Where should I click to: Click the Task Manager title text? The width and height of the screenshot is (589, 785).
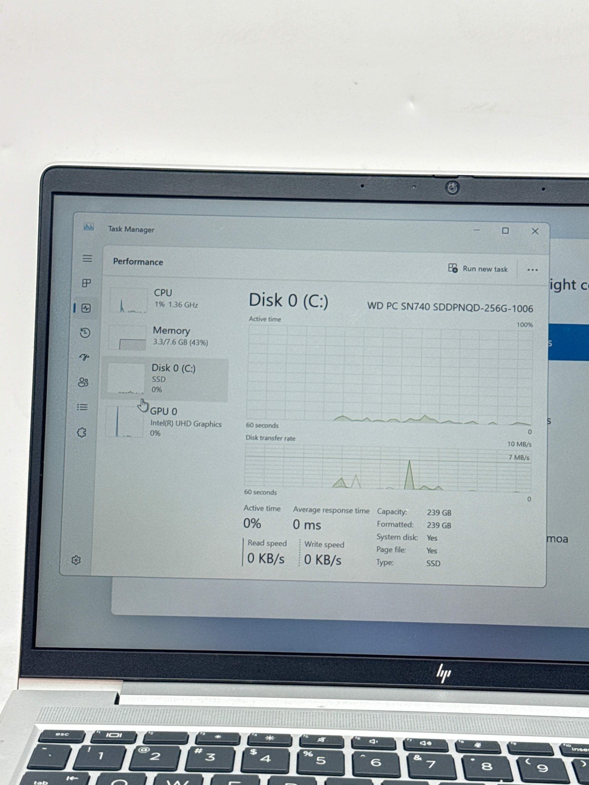pyautogui.click(x=131, y=229)
